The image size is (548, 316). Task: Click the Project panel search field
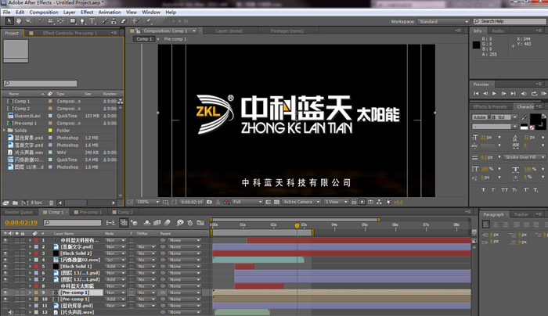(41, 84)
